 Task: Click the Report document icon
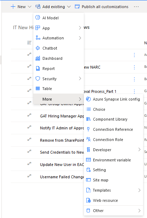[38, 69]
